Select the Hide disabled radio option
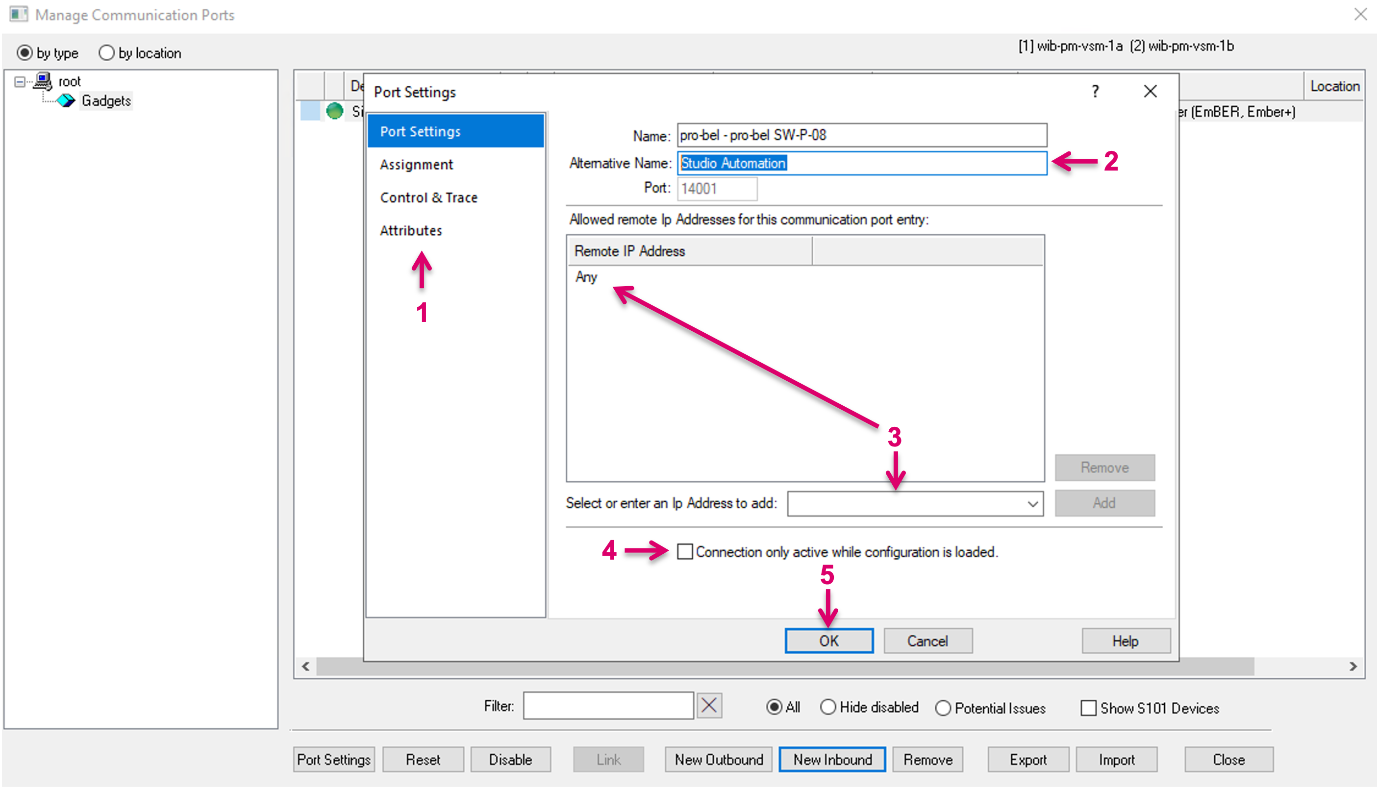Screen dimensions: 1377x788 (827, 707)
